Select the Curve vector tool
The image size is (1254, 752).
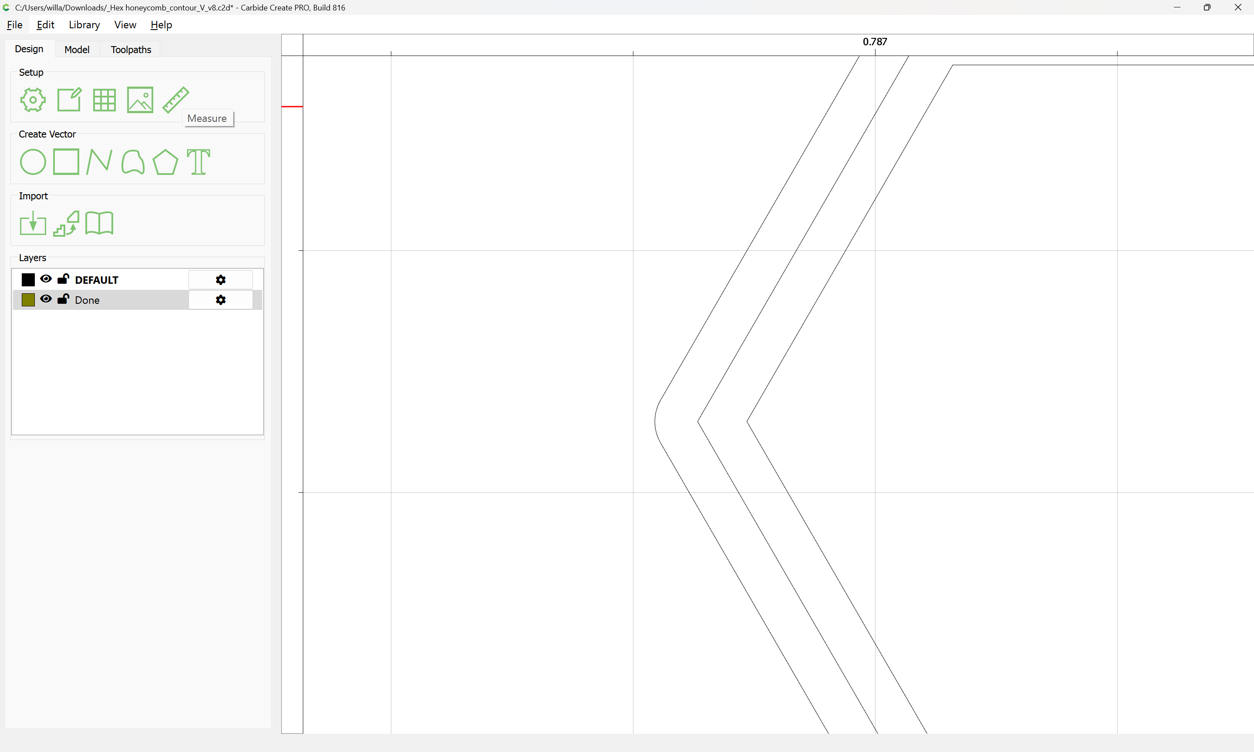[133, 162]
